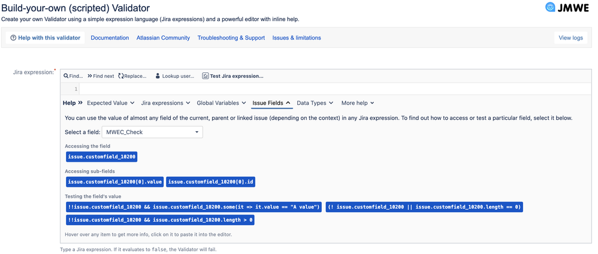Viewport: 598px width, 254px height.
Task: Expand the Global Variables help tab
Action: coord(221,103)
